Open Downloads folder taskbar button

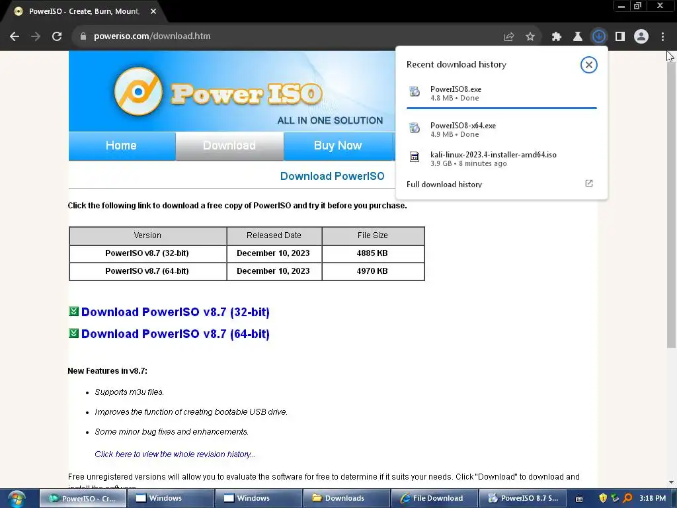(x=347, y=499)
